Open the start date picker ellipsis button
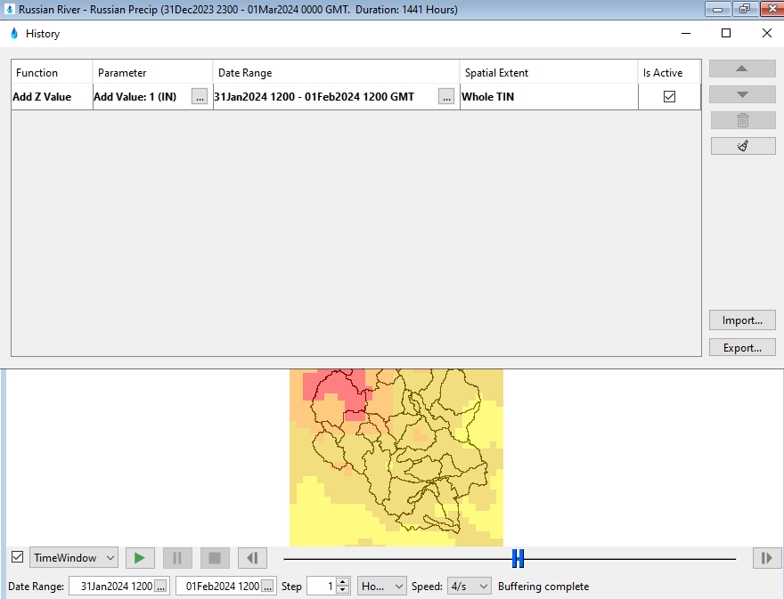The width and height of the screenshot is (784, 599). coord(160,587)
